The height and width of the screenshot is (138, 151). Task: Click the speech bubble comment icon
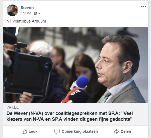57,131
